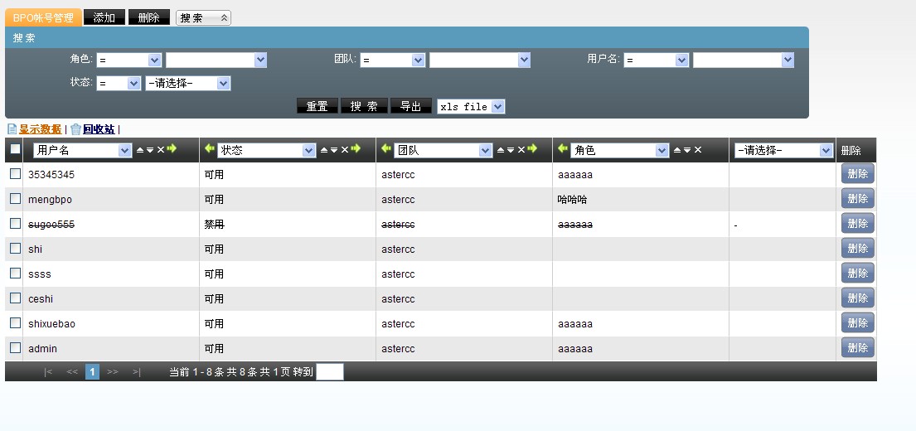Click the 添加 button in top bar
The width and height of the screenshot is (916, 431).
(x=104, y=17)
